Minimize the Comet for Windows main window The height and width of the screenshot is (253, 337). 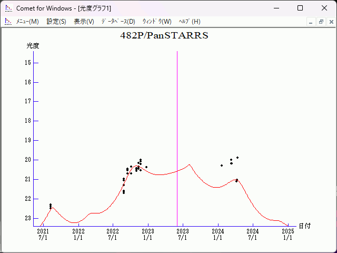276,8
